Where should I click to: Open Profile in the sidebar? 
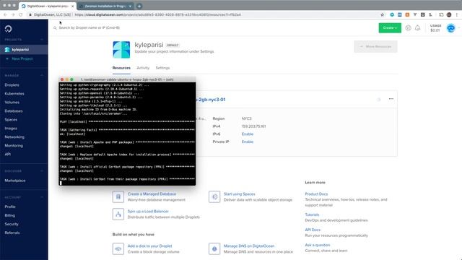[x=10, y=207]
